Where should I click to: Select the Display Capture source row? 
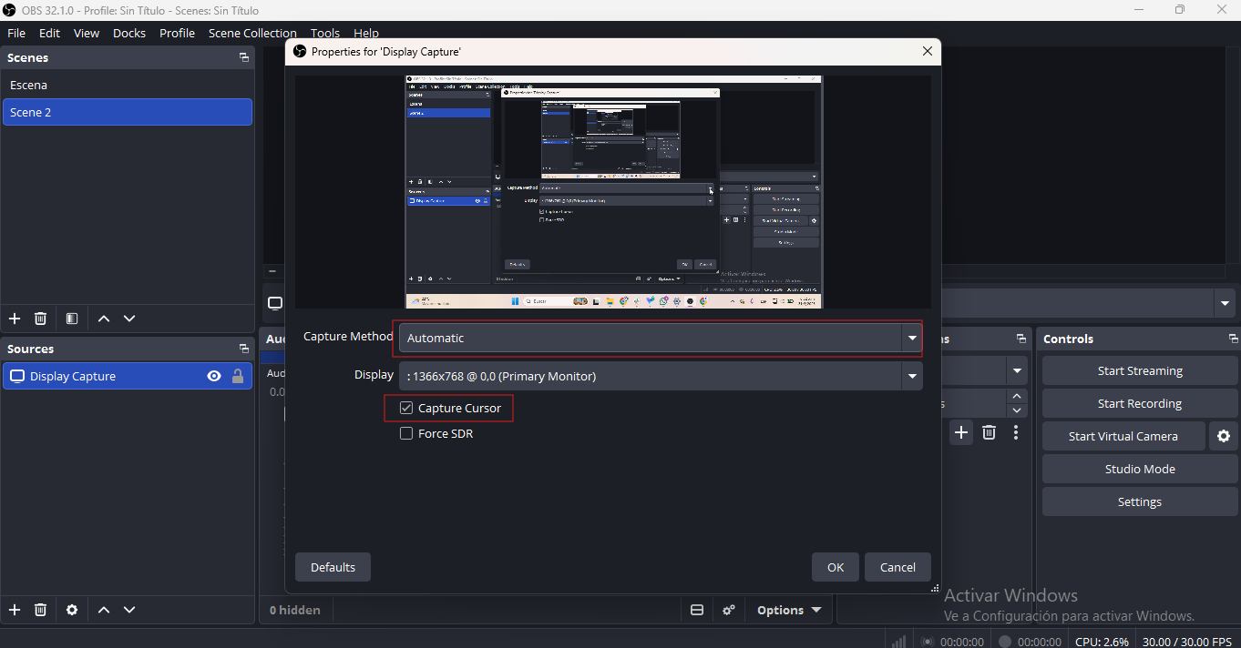pos(128,376)
